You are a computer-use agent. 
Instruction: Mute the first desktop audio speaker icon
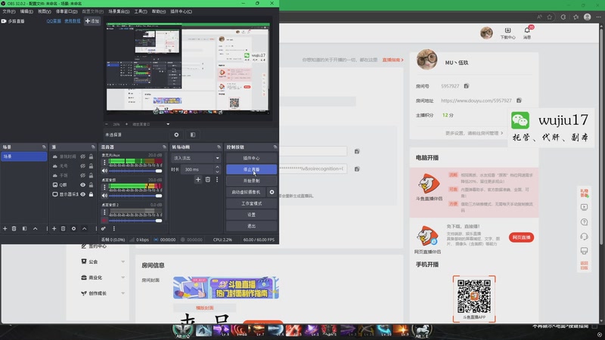click(x=104, y=196)
